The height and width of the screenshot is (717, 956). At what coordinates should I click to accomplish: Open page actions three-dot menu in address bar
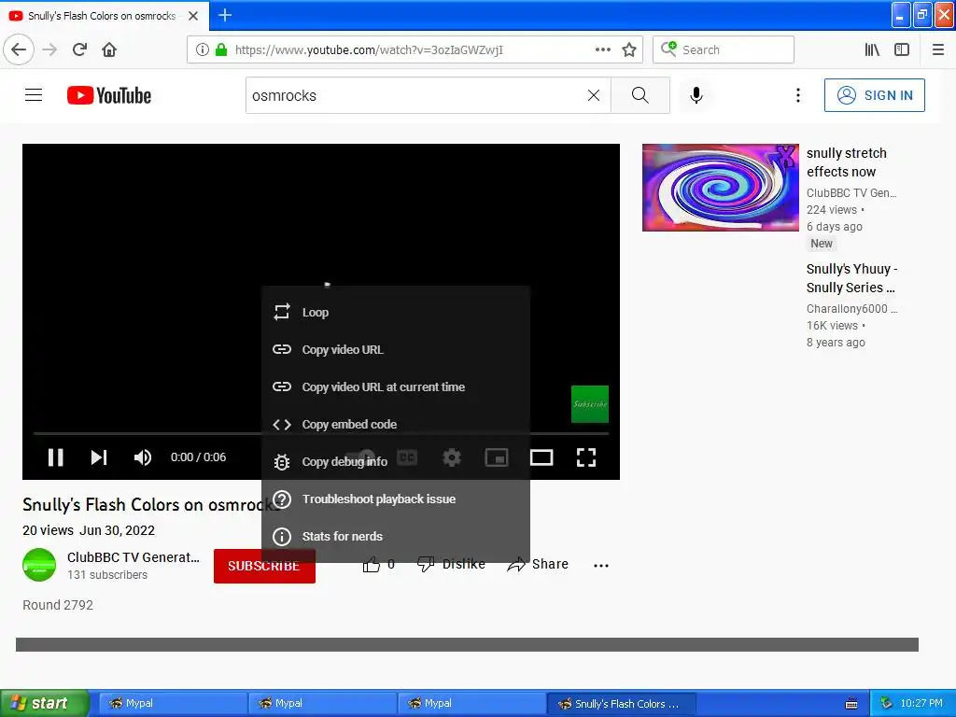602,50
